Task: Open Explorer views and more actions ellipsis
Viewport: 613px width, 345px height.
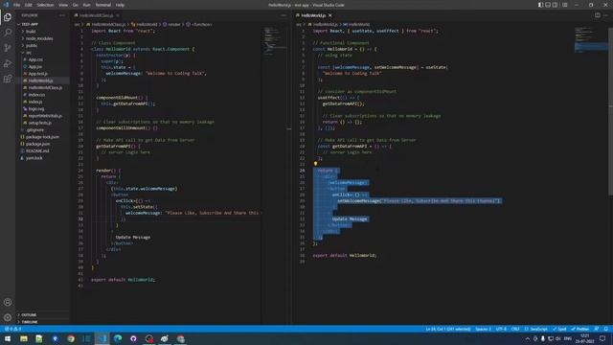Action: (62, 15)
